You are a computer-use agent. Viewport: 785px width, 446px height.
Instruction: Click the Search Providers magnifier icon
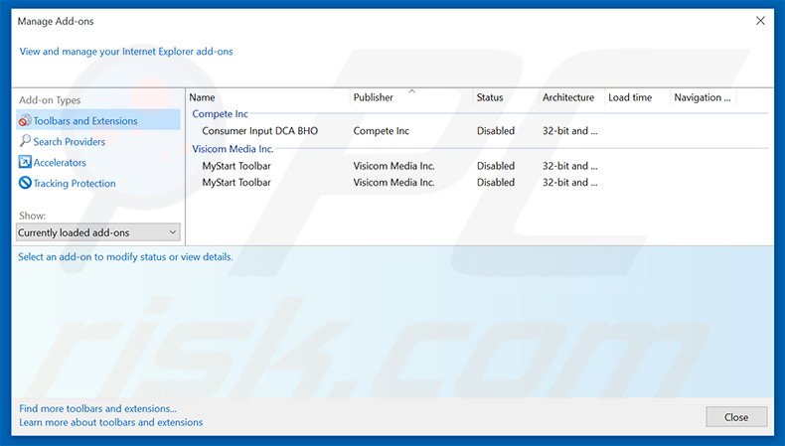pos(25,141)
